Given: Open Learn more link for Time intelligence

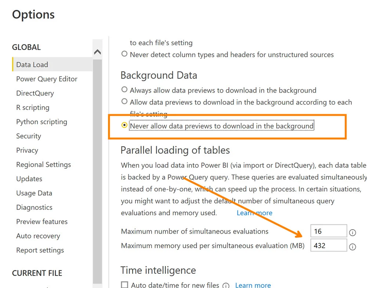Looking at the screenshot, I should tap(253, 285).
